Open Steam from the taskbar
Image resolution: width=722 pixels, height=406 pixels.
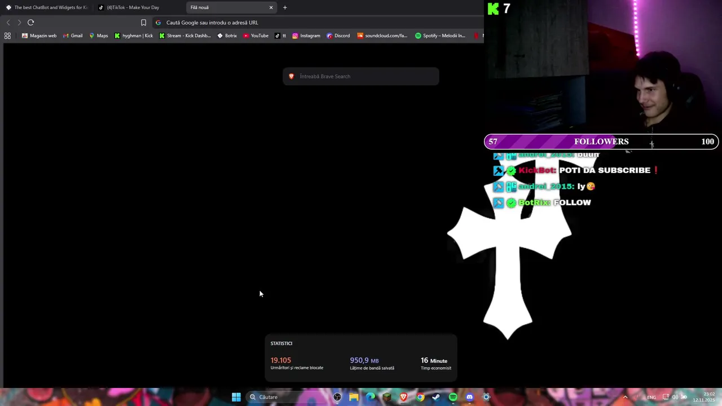coord(436,397)
